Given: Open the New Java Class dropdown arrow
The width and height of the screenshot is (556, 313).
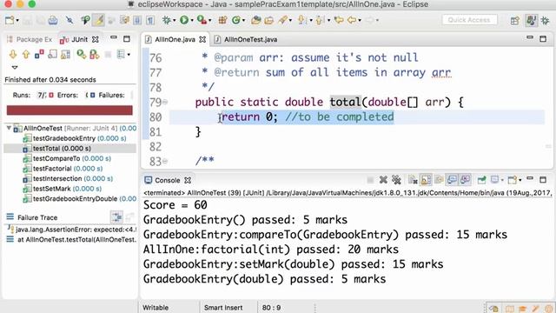Looking at the screenshot, I should click(x=243, y=21).
